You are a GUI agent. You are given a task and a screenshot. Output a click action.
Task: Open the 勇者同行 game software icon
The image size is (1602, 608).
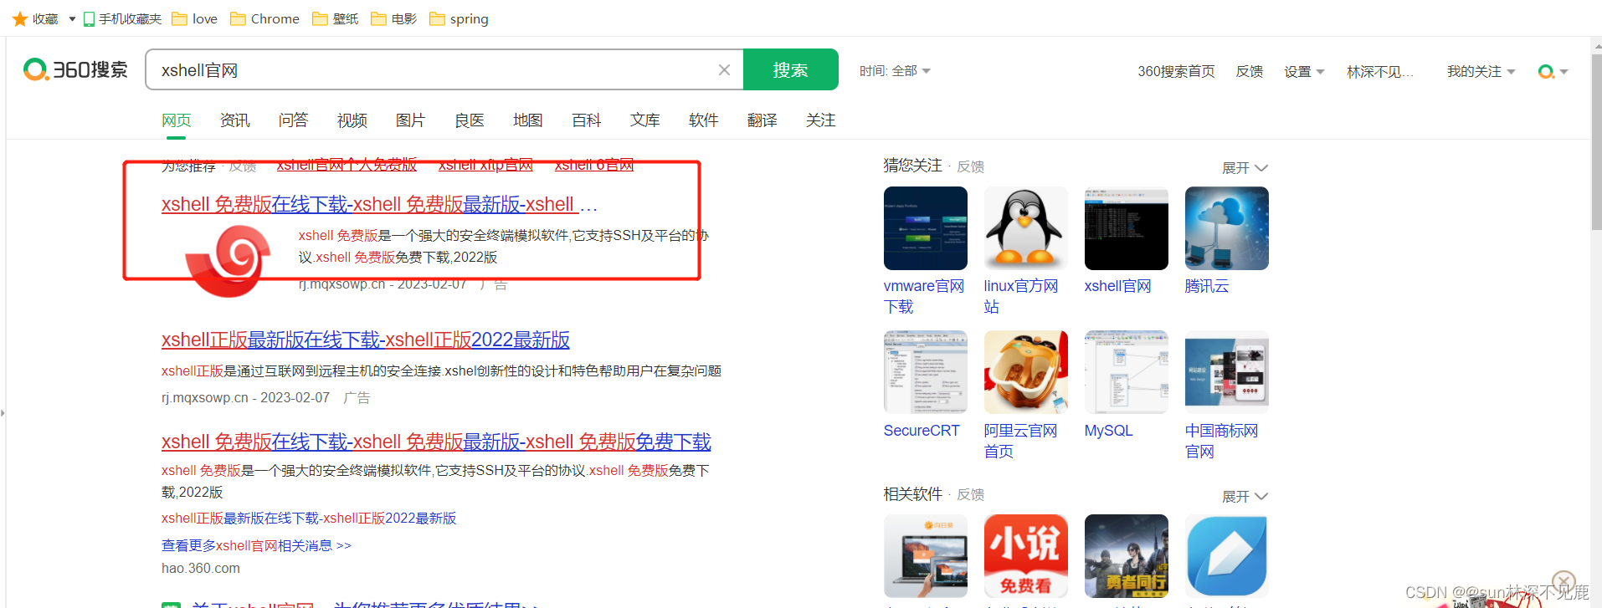(x=1127, y=556)
